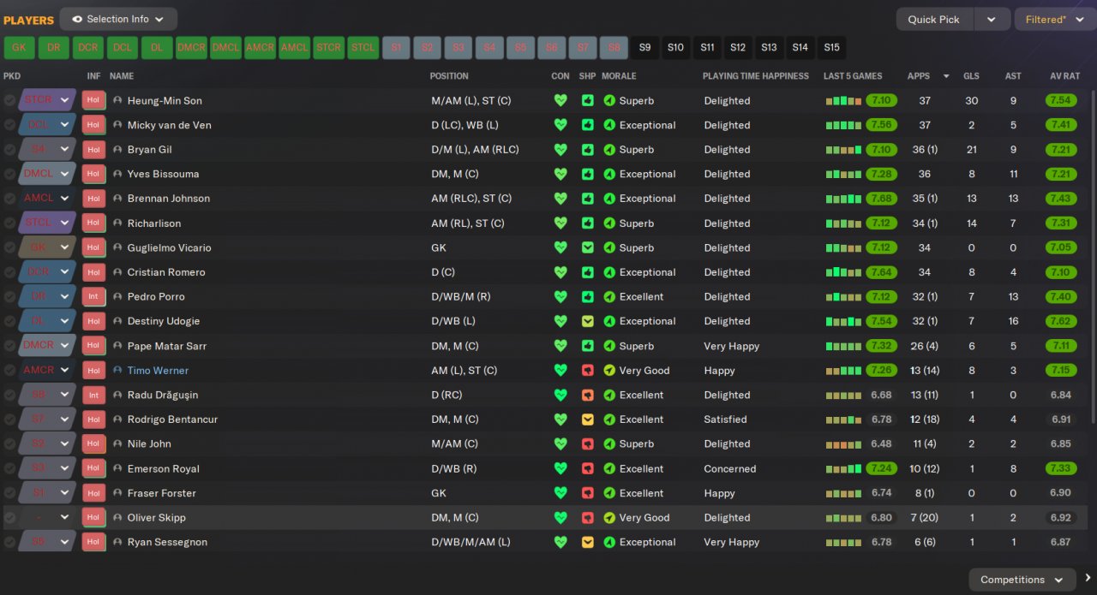The image size is (1097, 595).
Task: Select the S9 substitute tab
Action: tap(644, 48)
